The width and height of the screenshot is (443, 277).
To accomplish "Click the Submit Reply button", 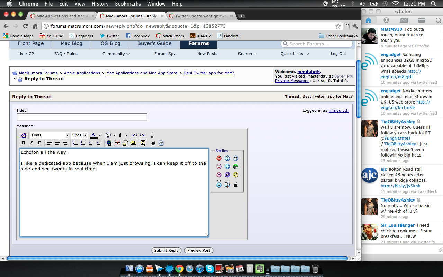I will pos(166,250).
